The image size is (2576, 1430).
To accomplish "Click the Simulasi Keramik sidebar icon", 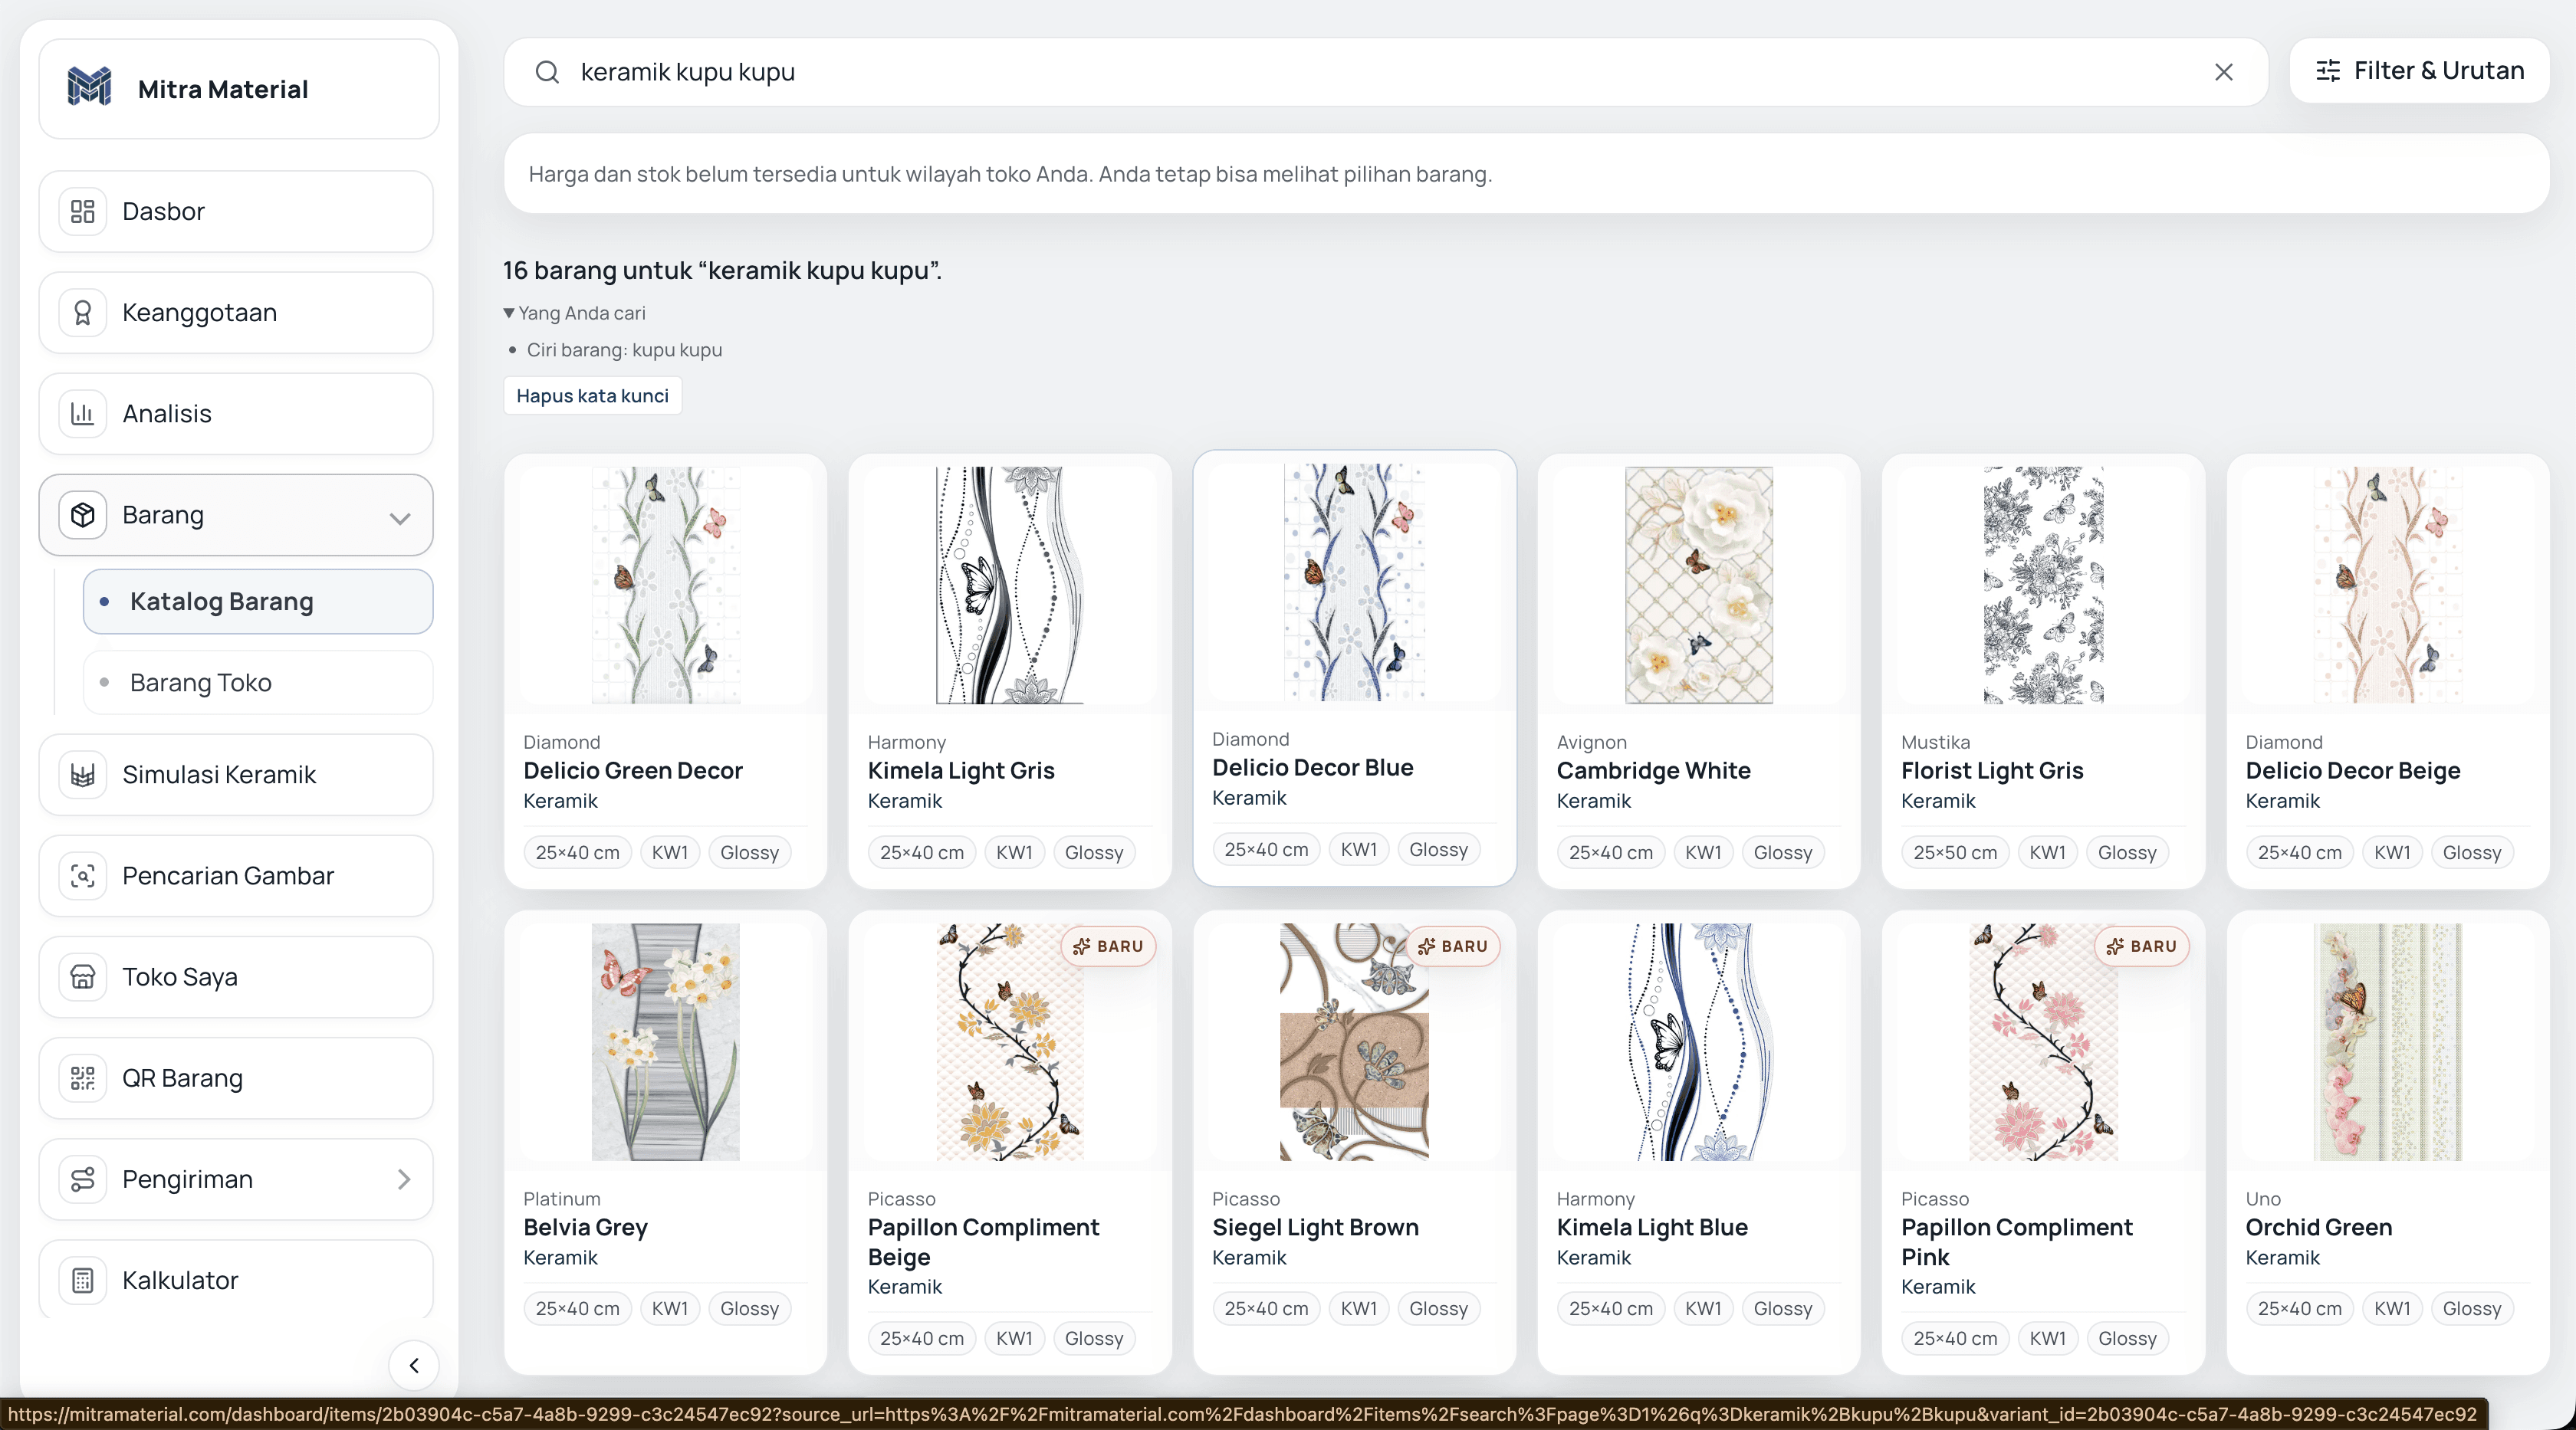I will (83, 775).
